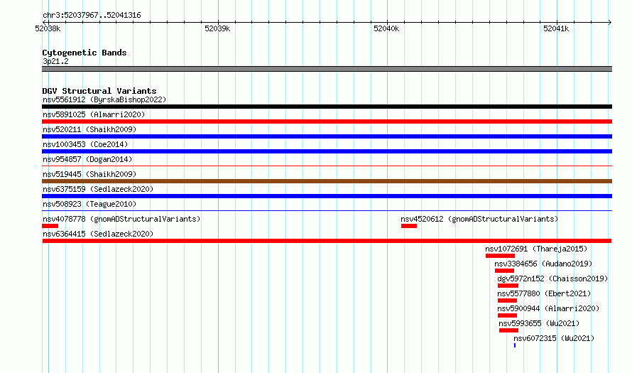Select the brown nsv519445 Shaikh2009 variant bar

pos(327,181)
